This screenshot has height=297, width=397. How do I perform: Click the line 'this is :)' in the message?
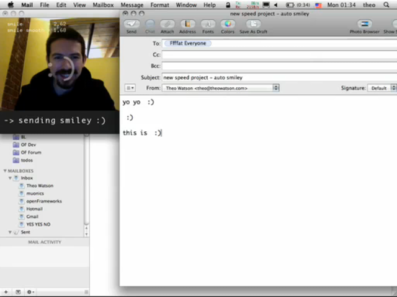click(142, 133)
